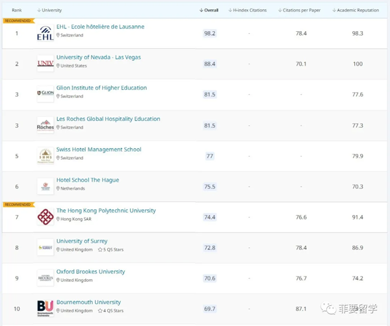Click the University of Surrey logo
Screen dimensions: 390x326
pyautogui.click(x=45, y=247)
